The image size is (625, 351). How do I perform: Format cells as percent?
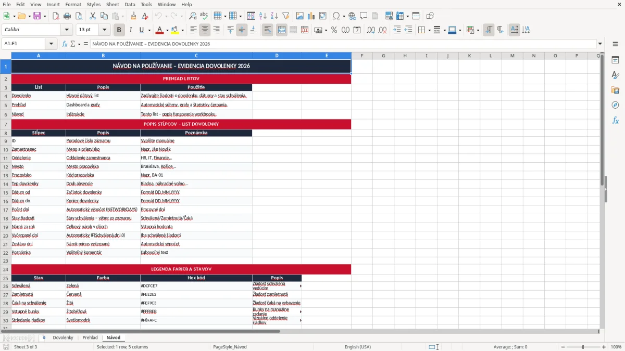334,30
